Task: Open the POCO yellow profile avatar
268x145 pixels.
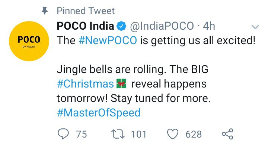Action: click(x=29, y=41)
